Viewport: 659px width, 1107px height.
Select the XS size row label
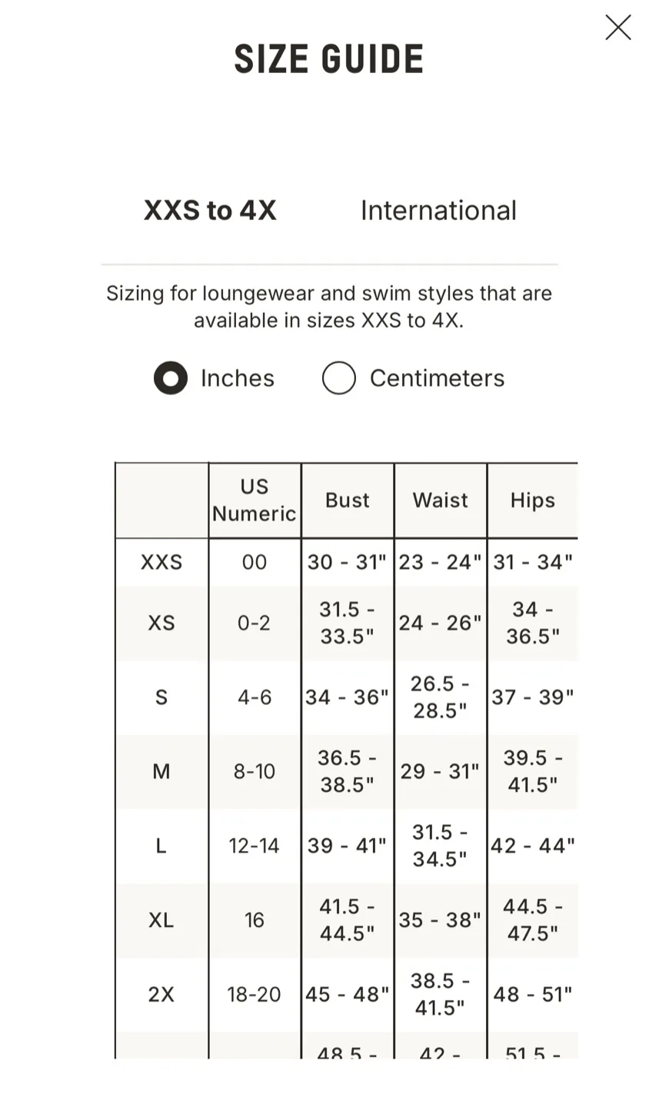pyautogui.click(x=161, y=623)
